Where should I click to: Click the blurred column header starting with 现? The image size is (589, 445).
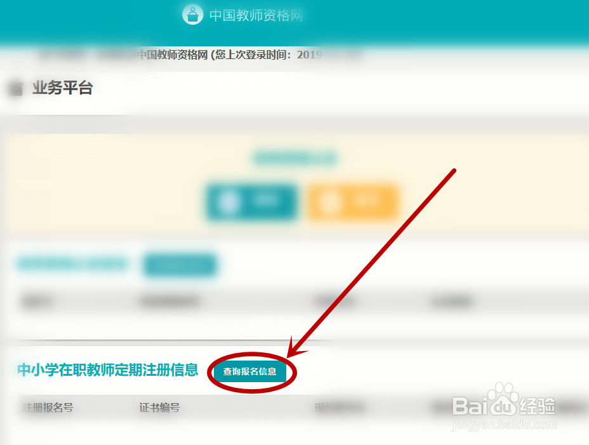coord(339,408)
